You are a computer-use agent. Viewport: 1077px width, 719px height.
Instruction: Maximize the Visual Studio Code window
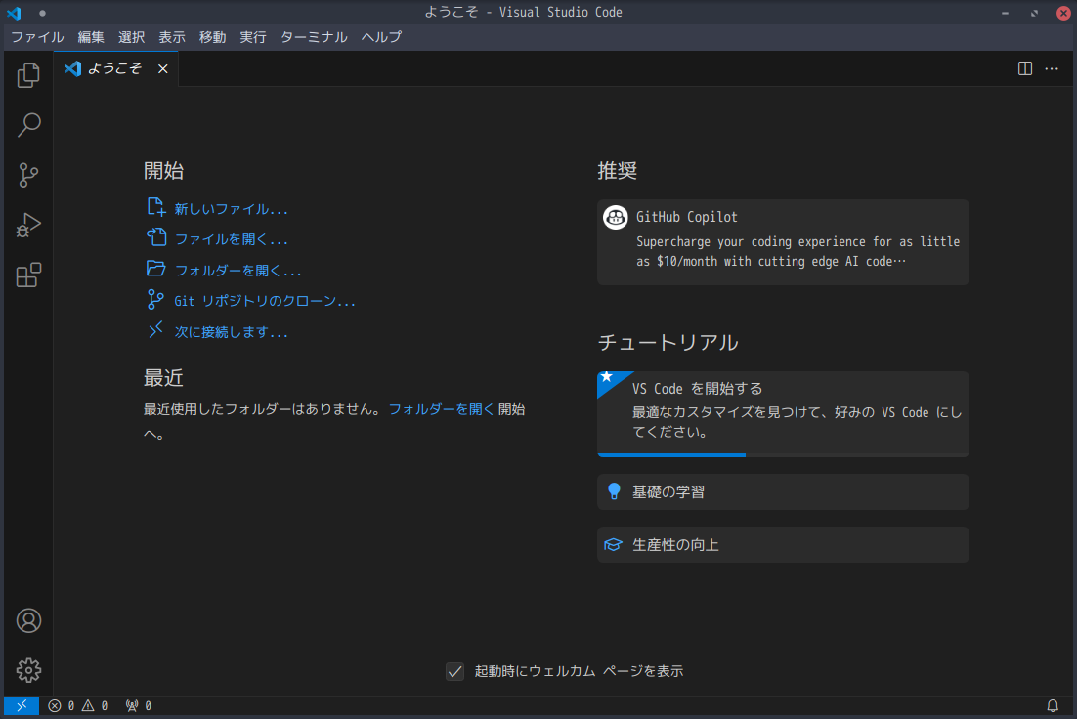[x=1034, y=13]
